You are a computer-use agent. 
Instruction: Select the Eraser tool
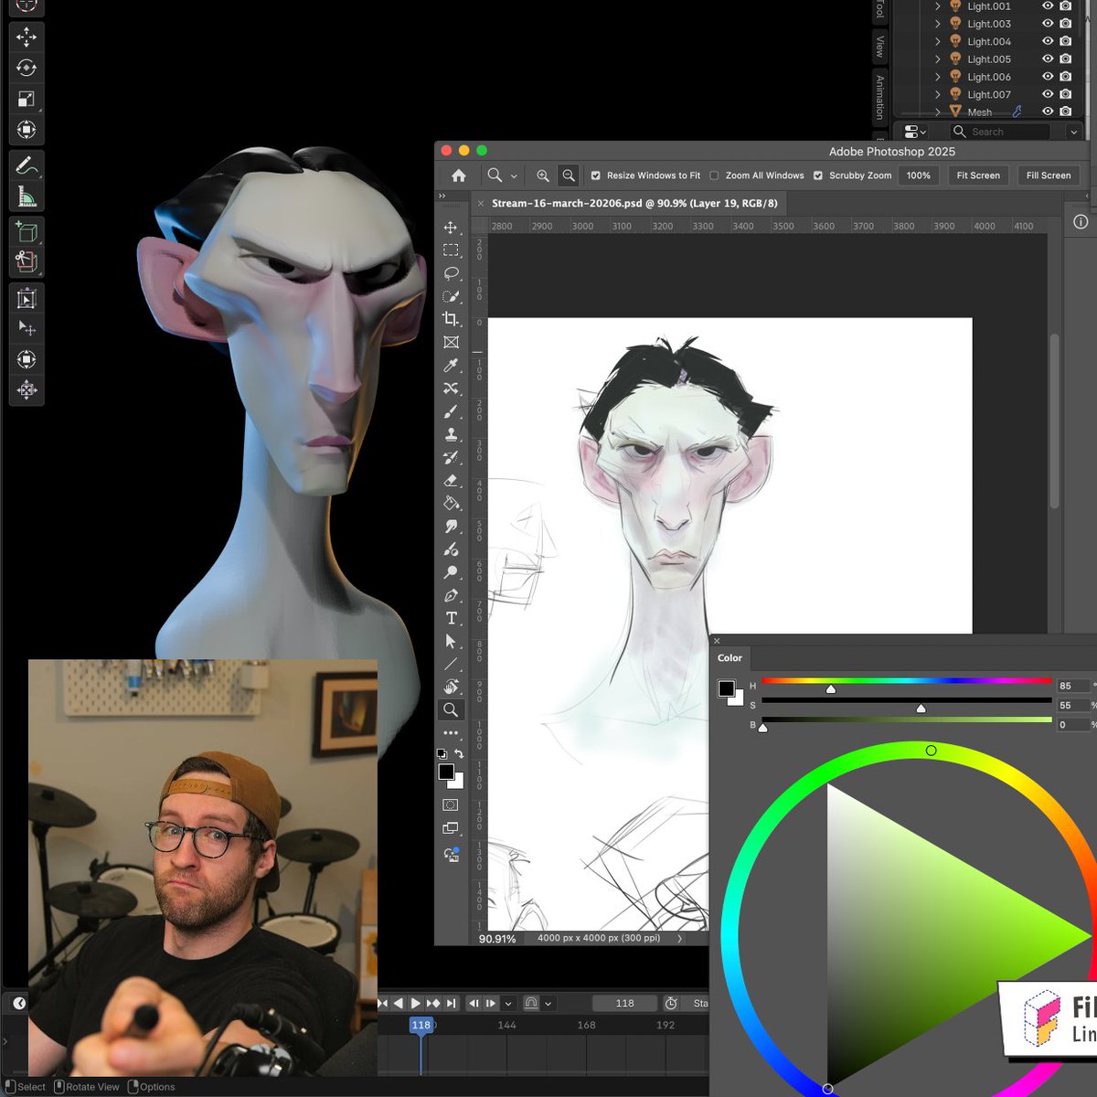(451, 480)
